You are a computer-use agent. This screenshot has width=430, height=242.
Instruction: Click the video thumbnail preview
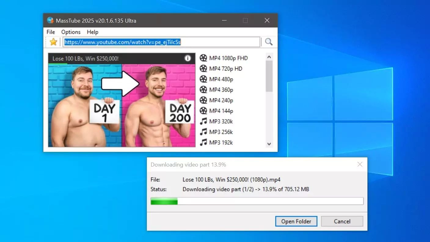(122, 105)
